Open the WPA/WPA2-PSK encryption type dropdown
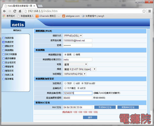Image resolution: width=154 pixels, height=126 pixels. click(75, 74)
